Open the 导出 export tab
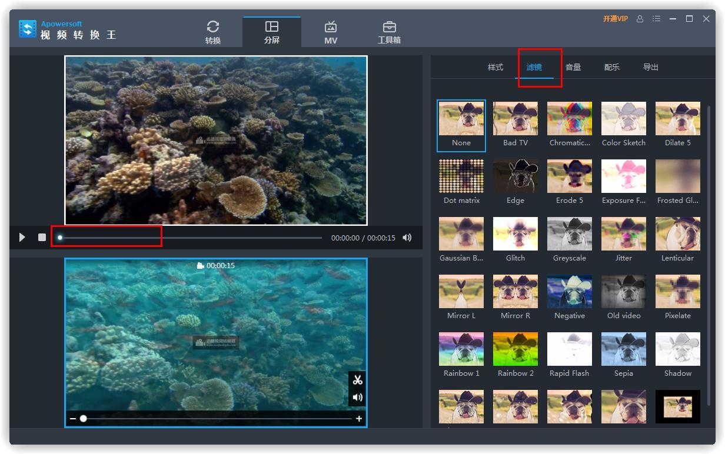 pos(651,67)
